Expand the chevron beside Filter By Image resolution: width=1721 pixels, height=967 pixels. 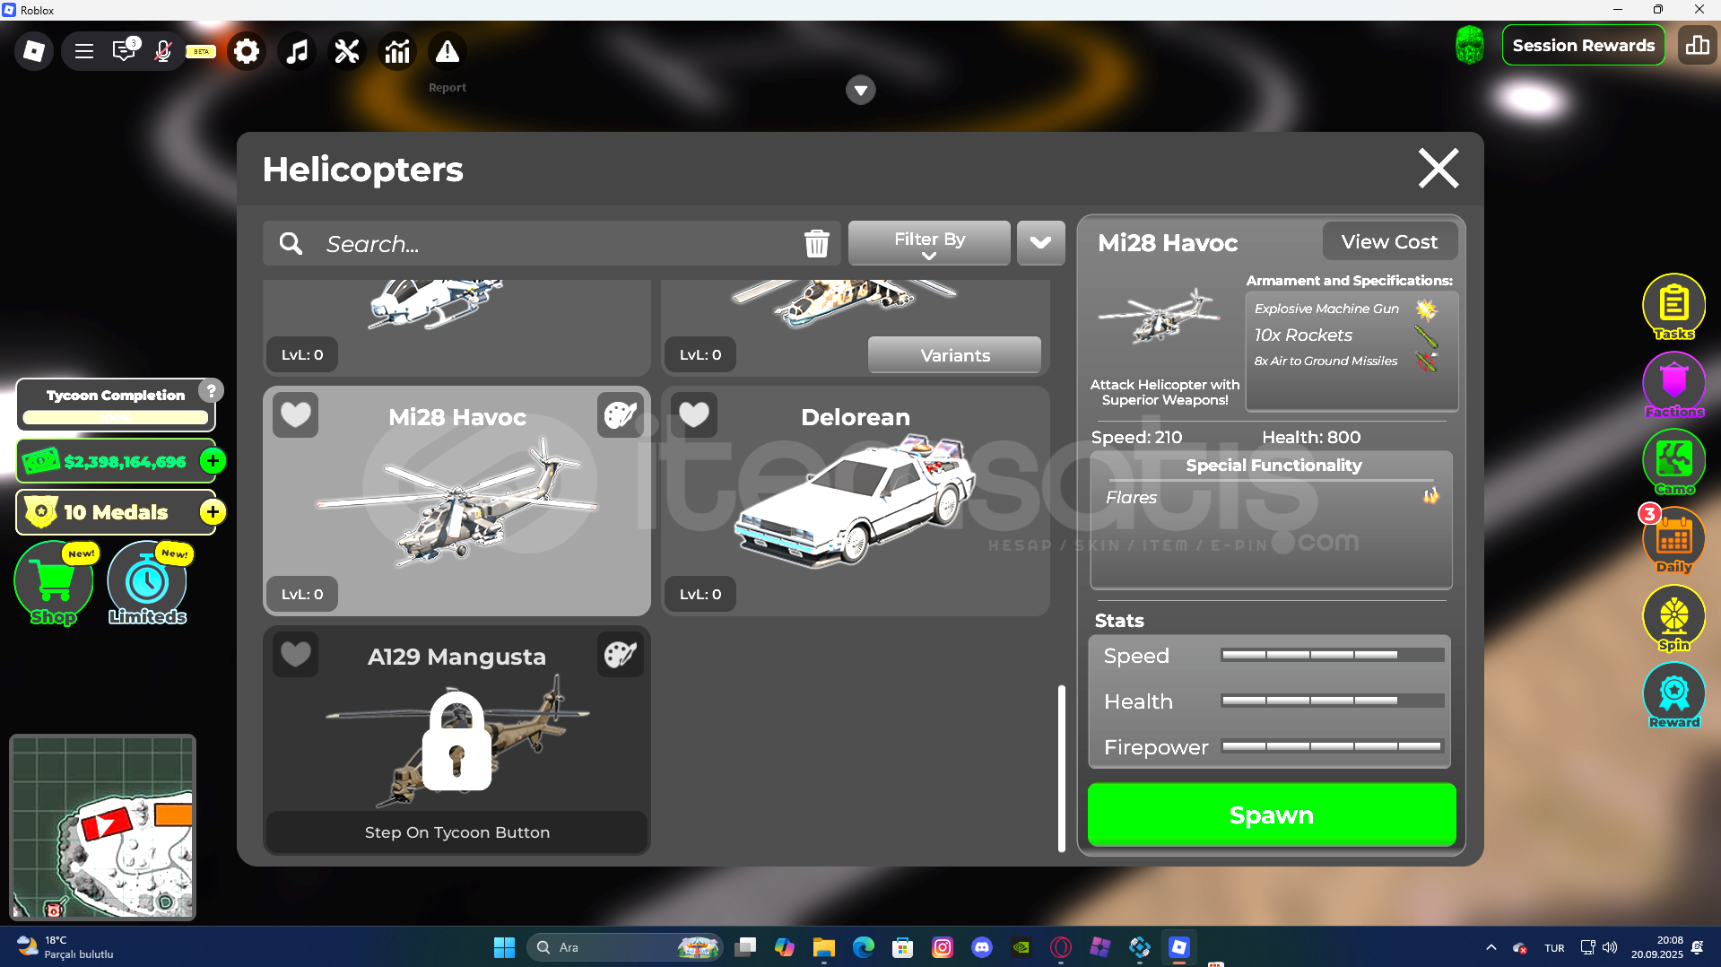coord(1041,243)
